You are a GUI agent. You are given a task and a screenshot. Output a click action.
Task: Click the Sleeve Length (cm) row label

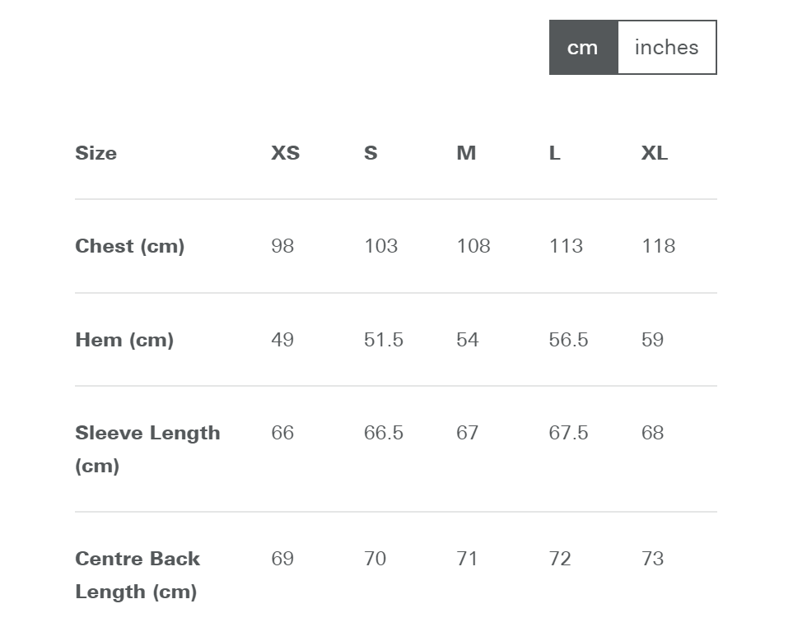147,449
